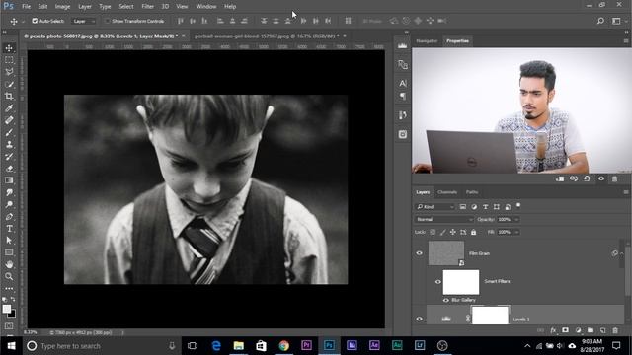This screenshot has height=355, width=632.
Task: Open Premiere Pro from the taskbar
Action: (306, 345)
